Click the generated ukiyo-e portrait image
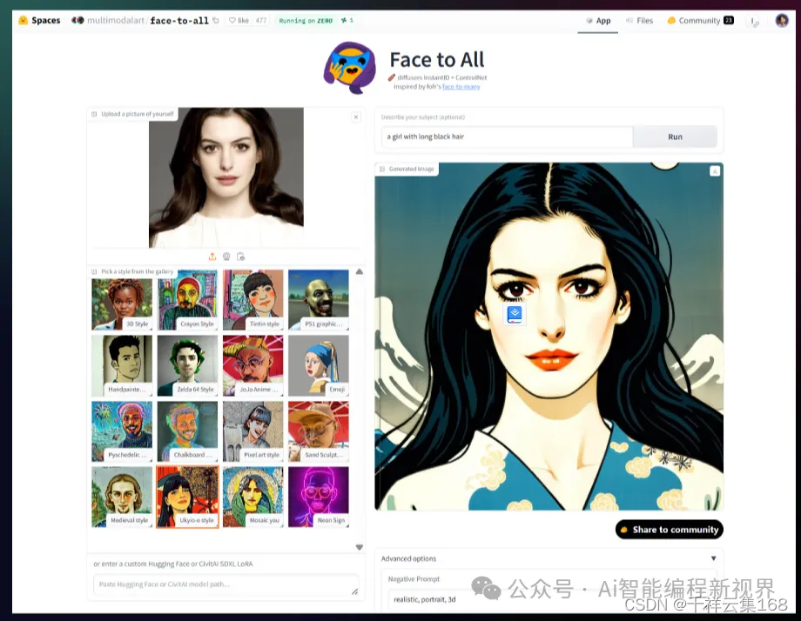The width and height of the screenshot is (801, 621). 549,337
